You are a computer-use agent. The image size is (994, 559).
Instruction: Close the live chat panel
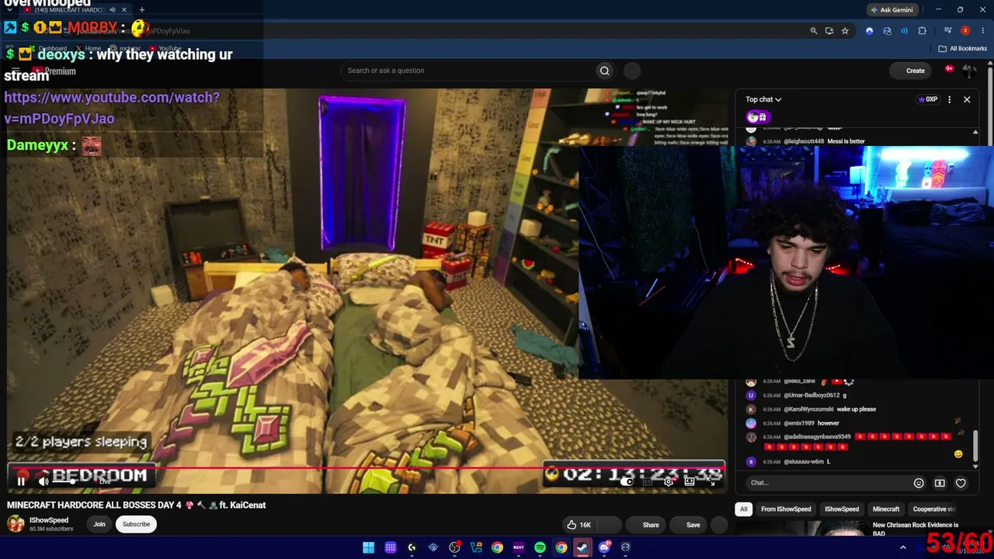(967, 99)
